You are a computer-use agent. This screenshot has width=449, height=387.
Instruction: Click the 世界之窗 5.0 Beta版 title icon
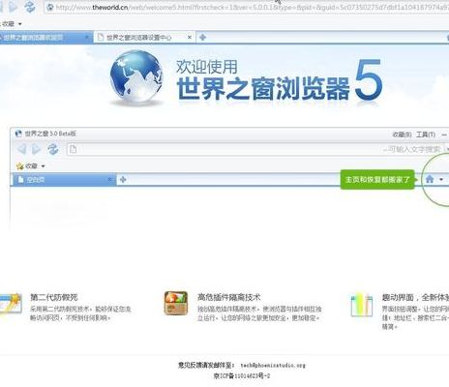pyautogui.click(x=18, y=134)
